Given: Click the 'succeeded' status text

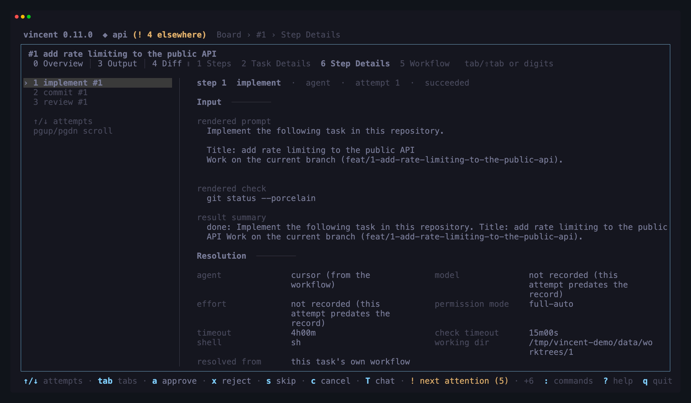Looking at the screenshot, I should [447, 83].
